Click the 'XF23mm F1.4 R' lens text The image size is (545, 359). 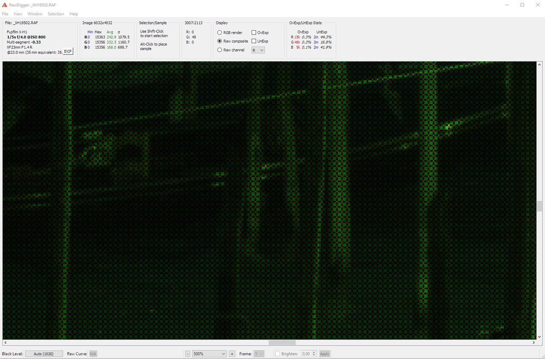[20, 47]
